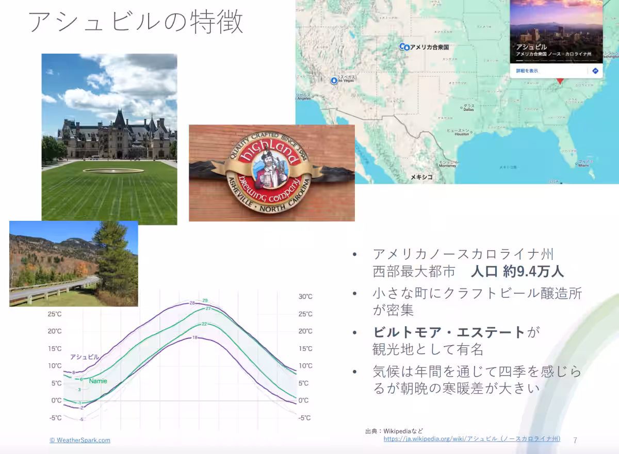Select the slide title アシュビルの特徴
This screenshot has width=619, height=454.
pyautogui.click(x=135, y=23)
